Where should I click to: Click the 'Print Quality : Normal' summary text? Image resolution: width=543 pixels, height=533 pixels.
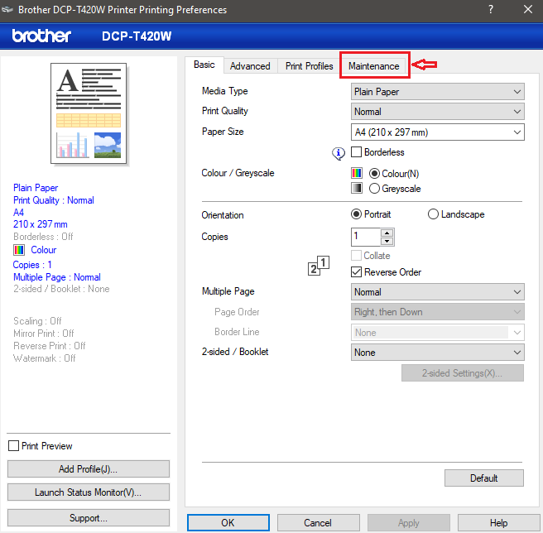click(x=54, y=200)
